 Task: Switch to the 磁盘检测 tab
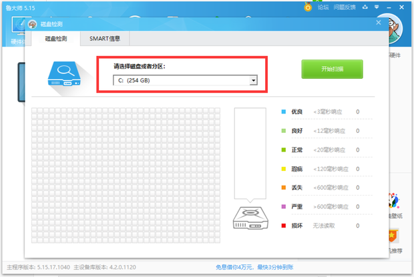(55, 39)
